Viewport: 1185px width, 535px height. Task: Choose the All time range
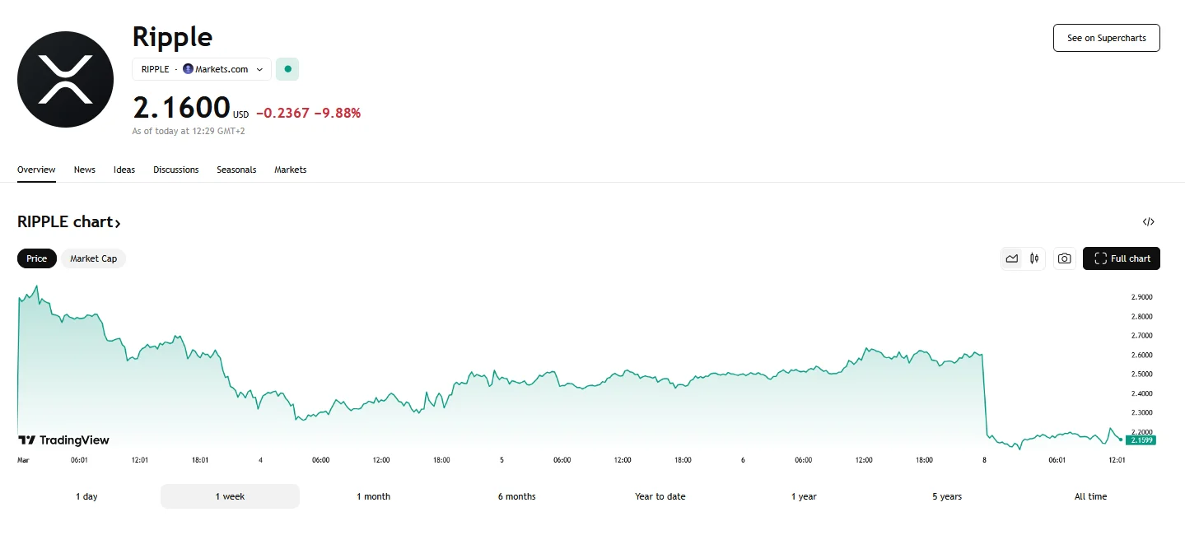click(x=1090, y=496)
